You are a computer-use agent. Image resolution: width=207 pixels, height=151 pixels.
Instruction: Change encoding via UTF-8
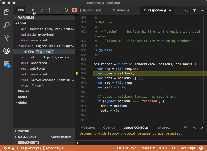pyautogui.click(x=164, y=148)
